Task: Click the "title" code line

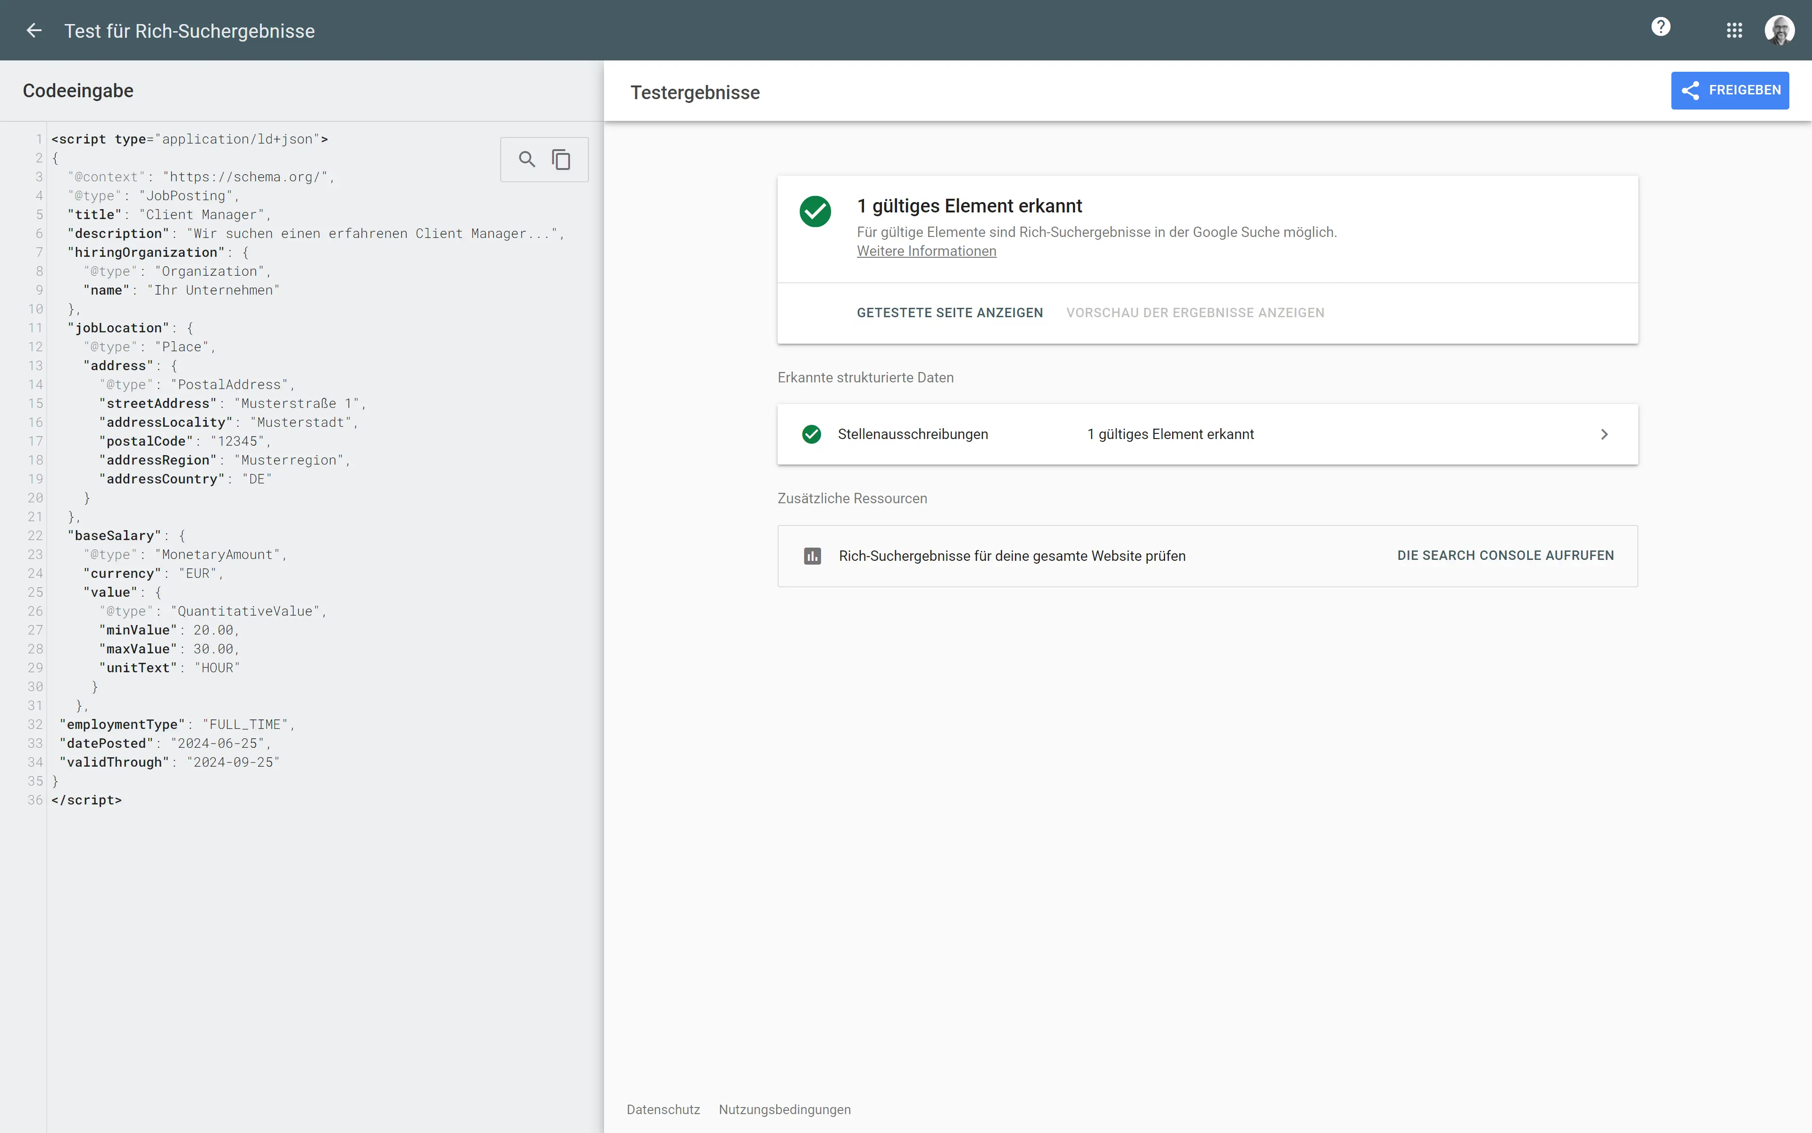Action: coord(169,215)
